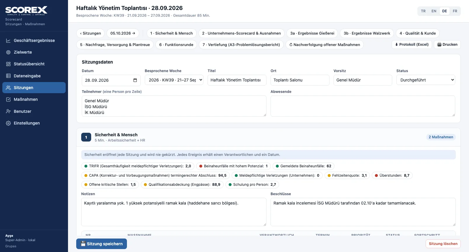The height and width of the screenshot is (252, 469).
Task: Jump to 7 Vertiefung A3-Problemlösungsbericht
Action: pyautogui.click(x=241, y=45)
